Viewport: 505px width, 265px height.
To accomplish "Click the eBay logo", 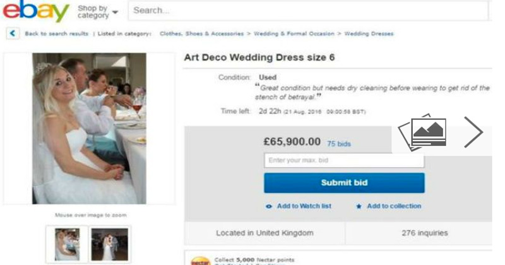I will (x=35, y=11).
